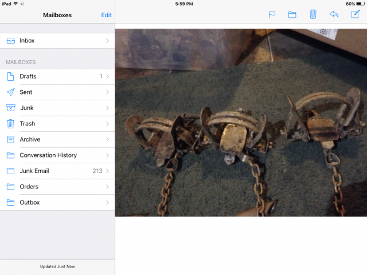Open the Conversation History folder
367x275 pixels.
click(x=57, y=155)
